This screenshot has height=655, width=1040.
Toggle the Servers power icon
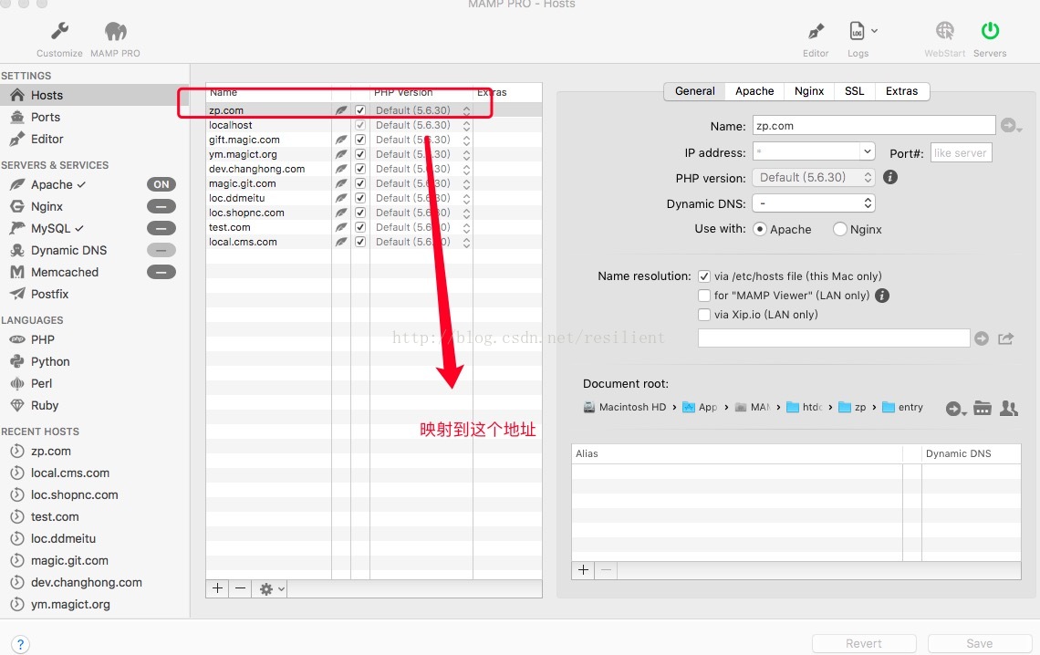(990, 30)
